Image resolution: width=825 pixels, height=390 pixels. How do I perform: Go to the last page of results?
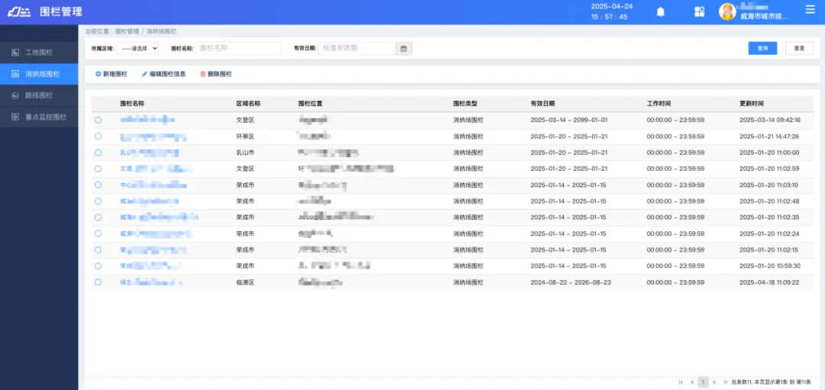tap(725, 382)
